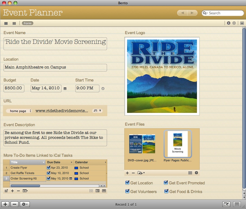Open the www.ridethedividemovie link
The width and height of the screenshot is (246, 209).
pyautogui.click(x=62, y=111)
